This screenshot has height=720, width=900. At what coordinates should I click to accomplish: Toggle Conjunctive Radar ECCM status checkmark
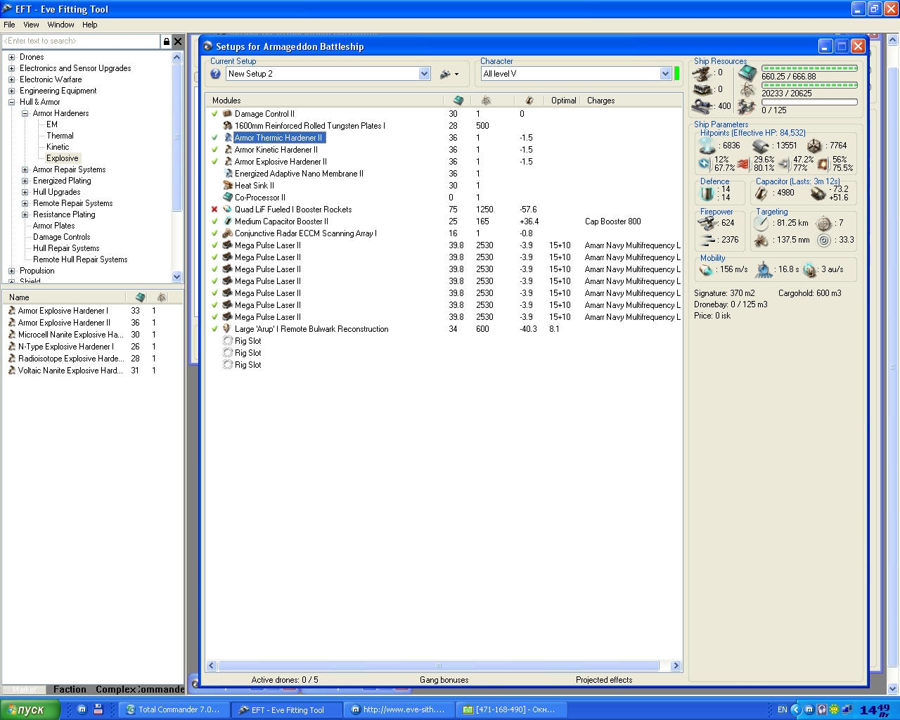click(214, 233)
